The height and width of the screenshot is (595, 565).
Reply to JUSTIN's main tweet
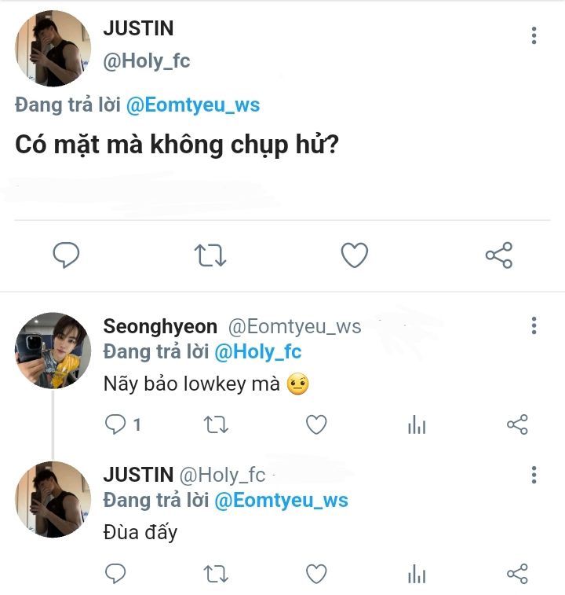[x=67, y=255]
